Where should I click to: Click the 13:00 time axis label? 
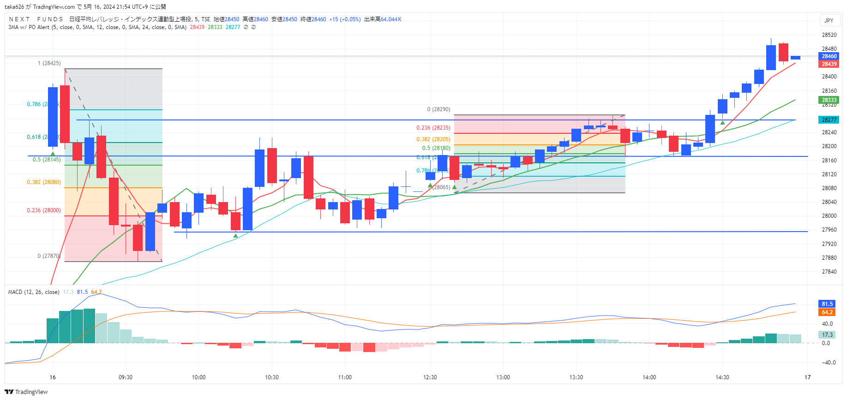tap(503, 377)
